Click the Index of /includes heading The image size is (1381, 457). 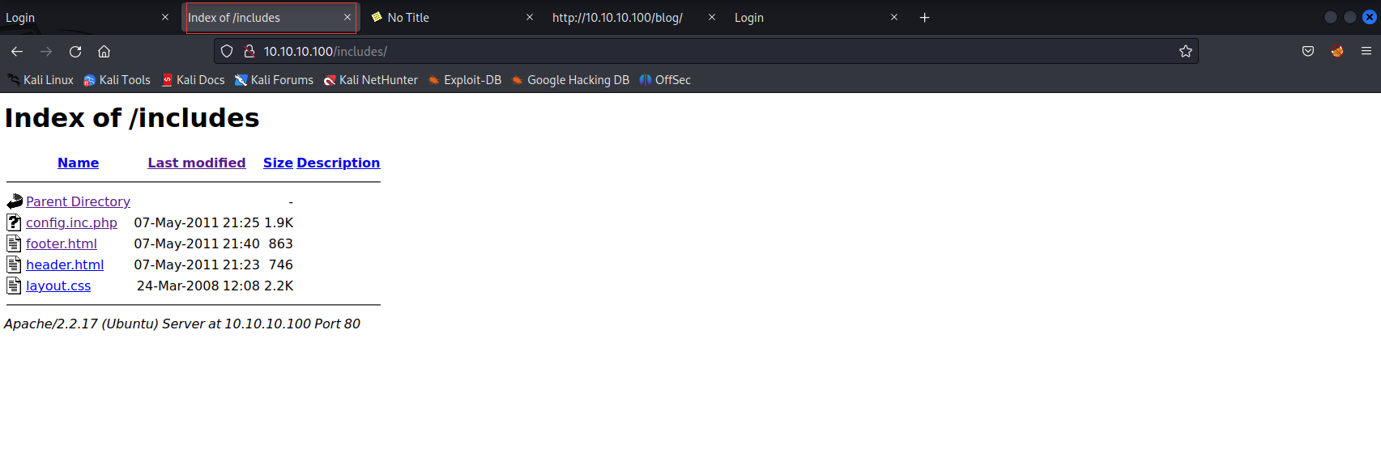coord(132,118)
